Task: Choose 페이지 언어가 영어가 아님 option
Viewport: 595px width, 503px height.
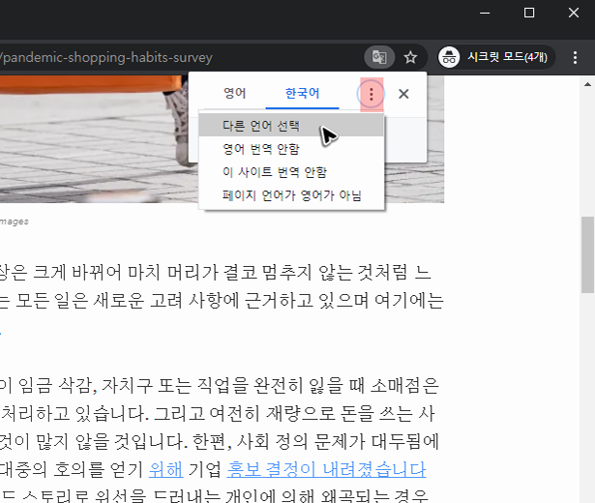Action: pyautogui.click(x=291, y=195)
